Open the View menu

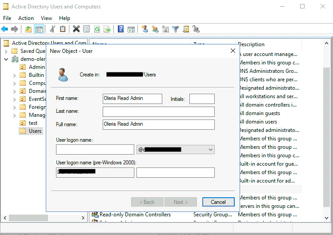(46, 18)
